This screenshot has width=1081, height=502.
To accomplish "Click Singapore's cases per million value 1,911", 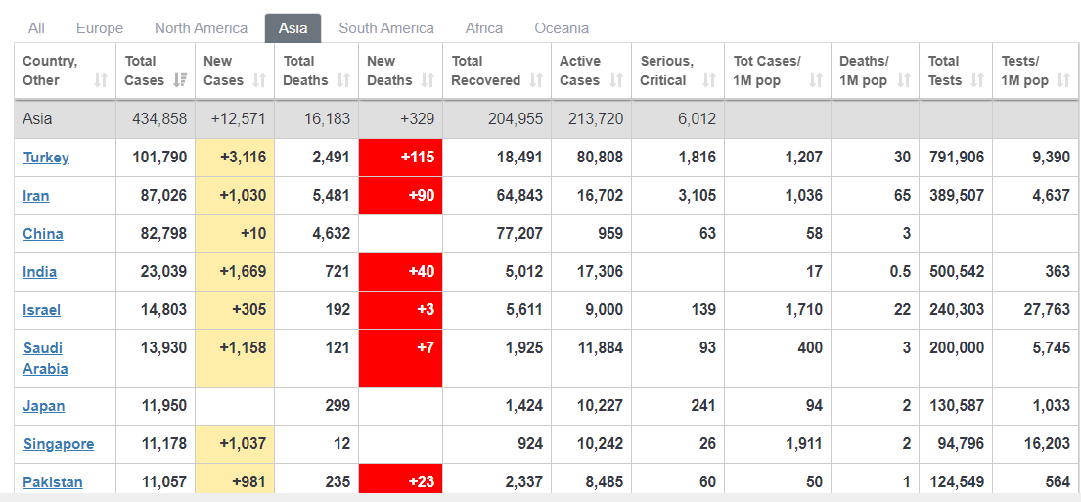I will click(x=804, y=444).
